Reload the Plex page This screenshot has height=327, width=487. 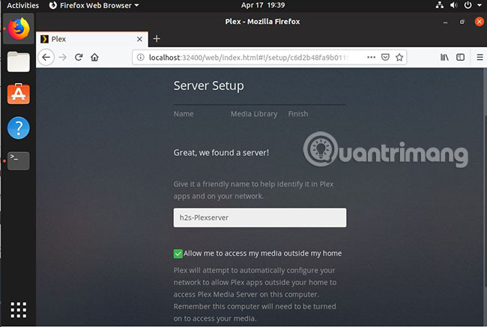click(79, 57)
